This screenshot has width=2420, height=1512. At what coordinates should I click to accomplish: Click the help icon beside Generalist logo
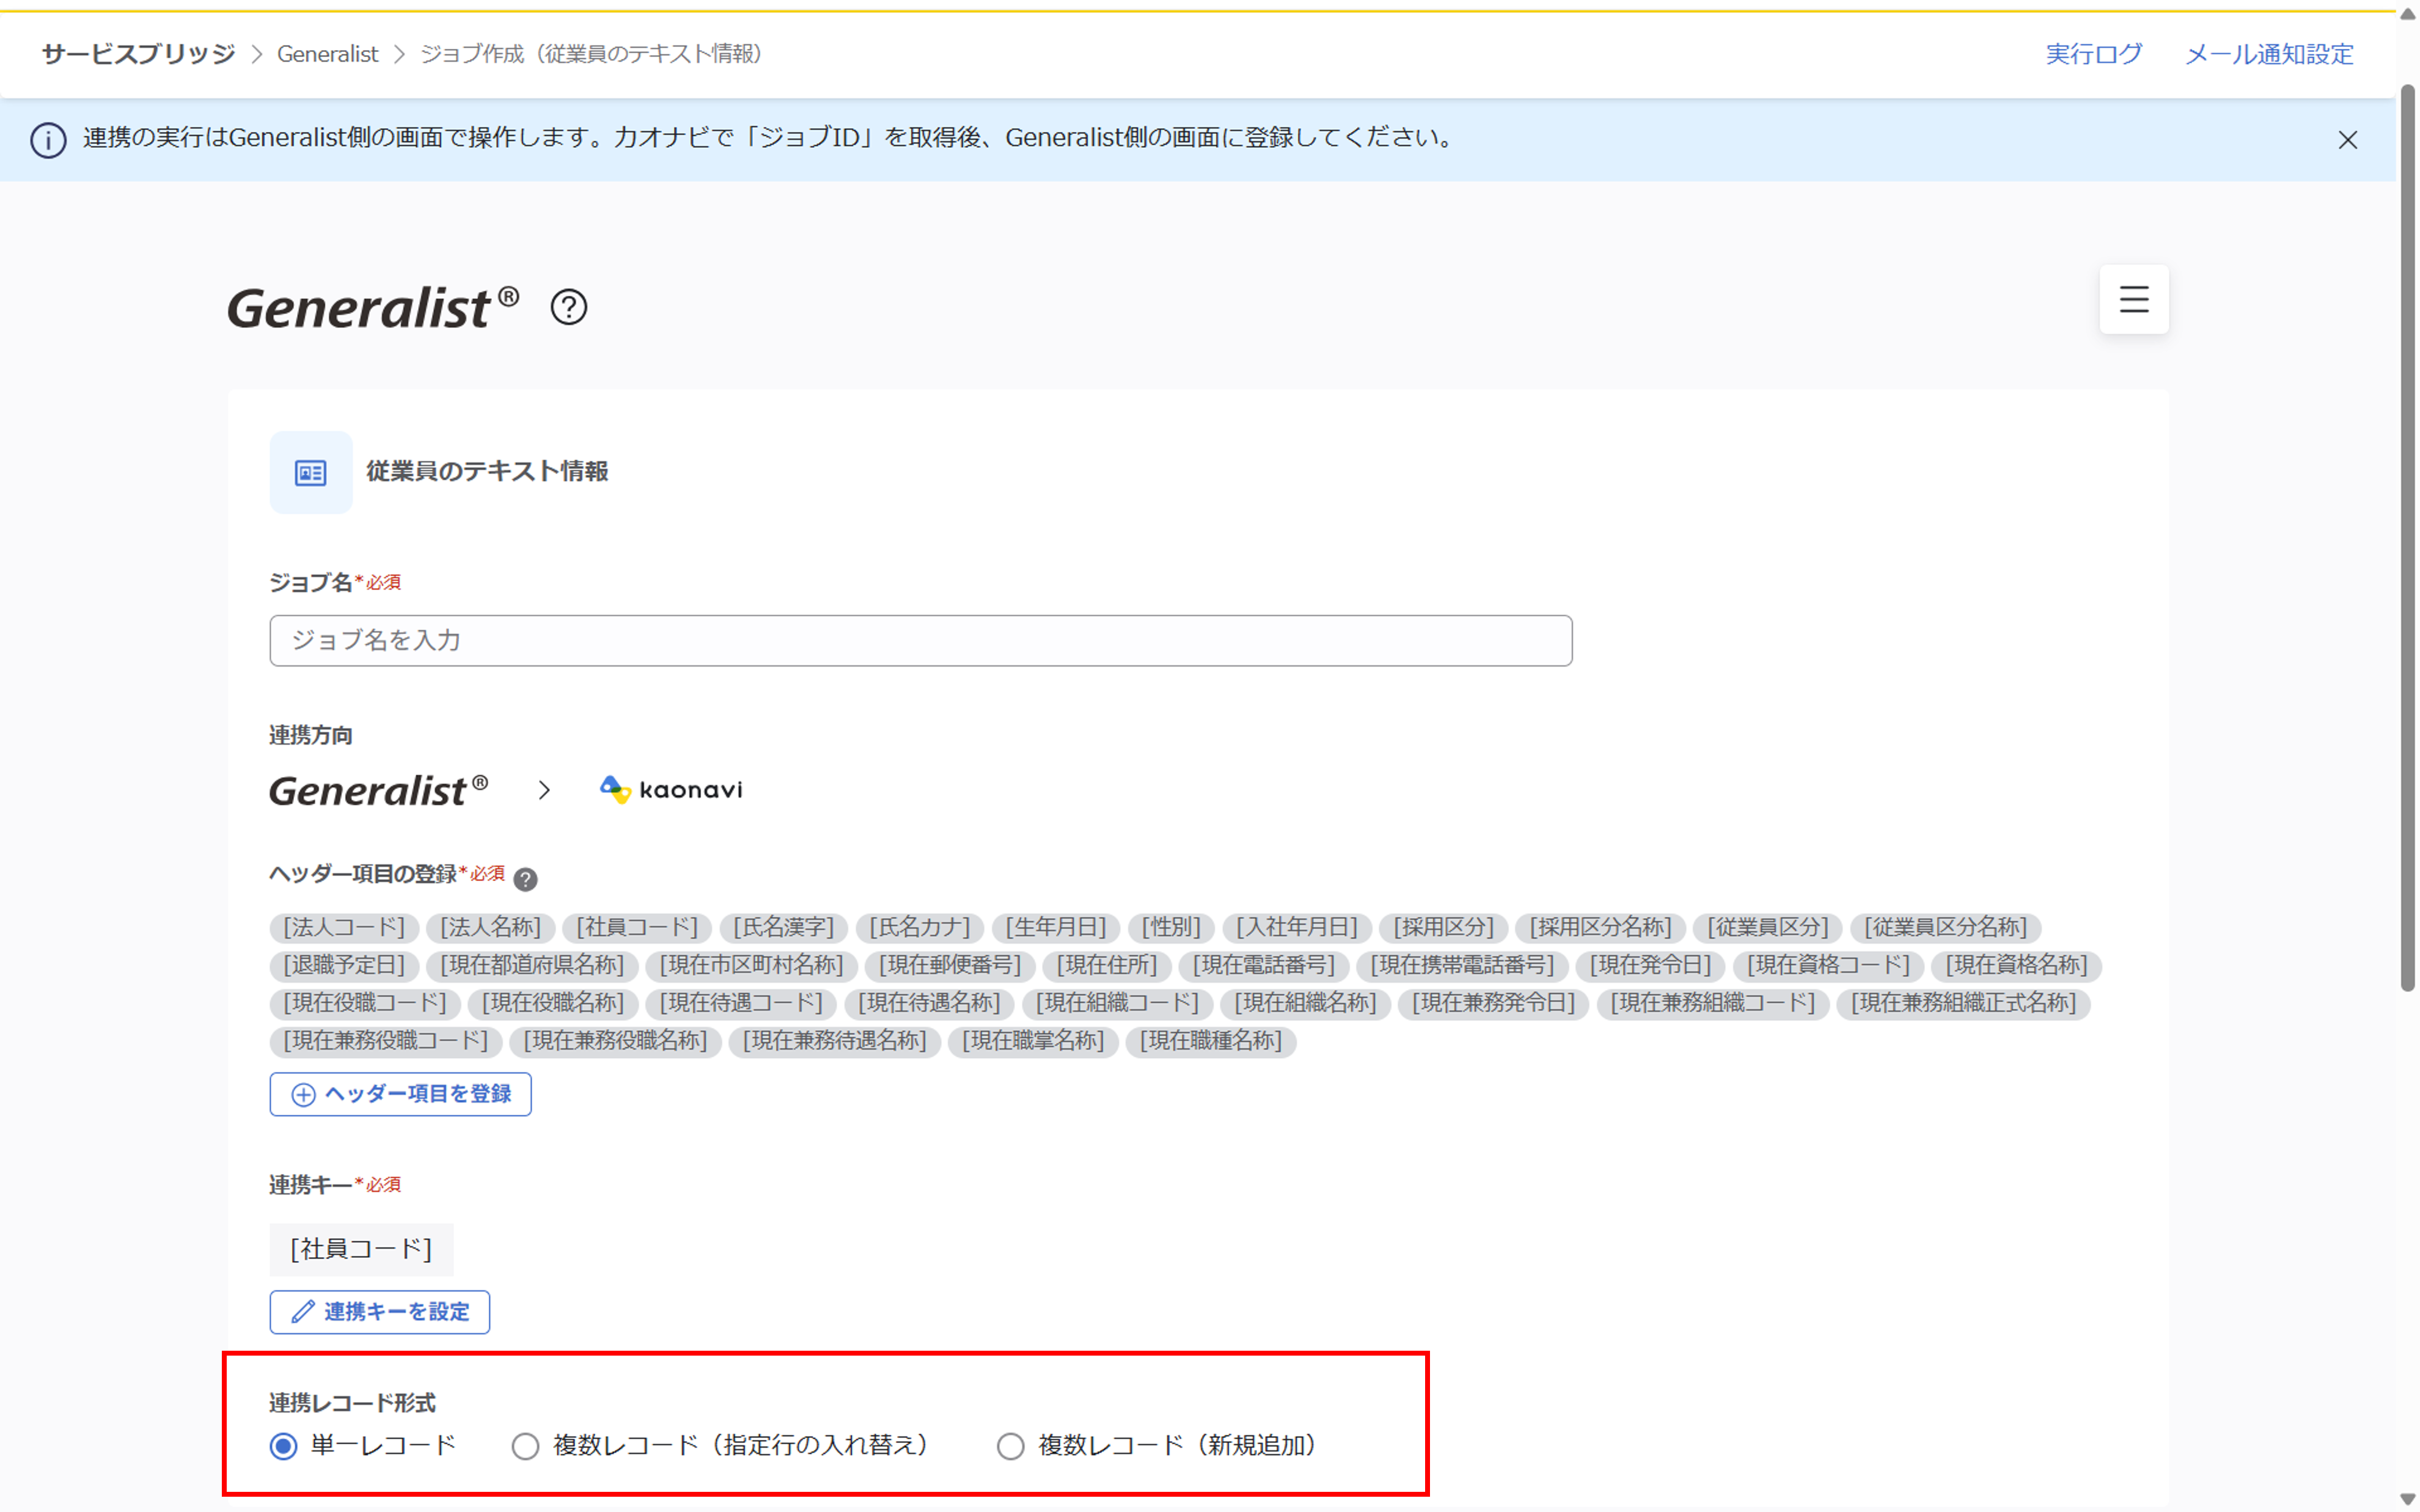coord(569,307)
